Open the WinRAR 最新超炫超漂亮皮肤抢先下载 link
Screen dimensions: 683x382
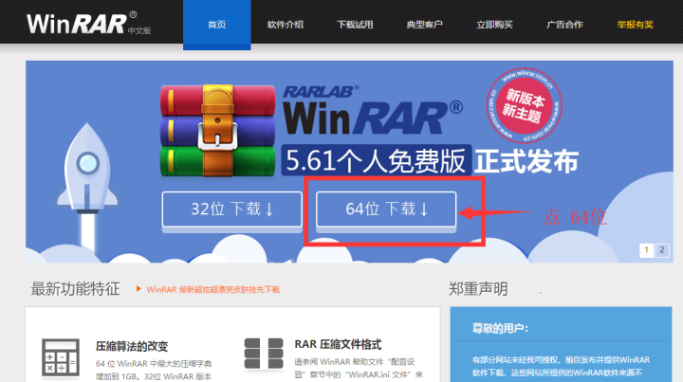coord(213,289)
